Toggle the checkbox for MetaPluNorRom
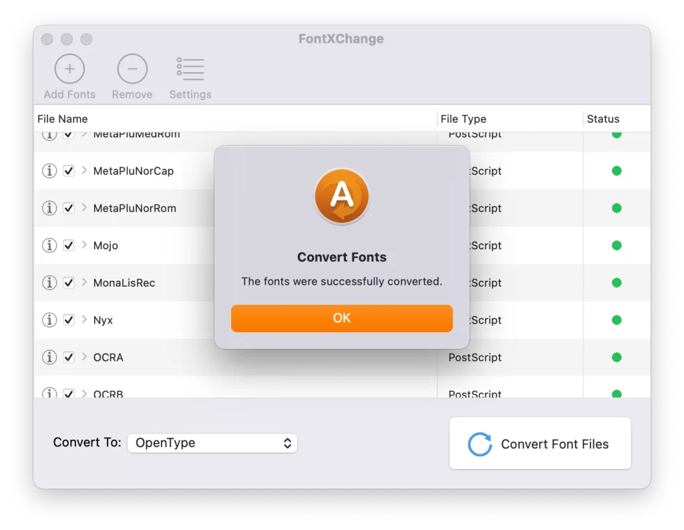The width and height of the screenshot is (684, 530). [69, 208]
